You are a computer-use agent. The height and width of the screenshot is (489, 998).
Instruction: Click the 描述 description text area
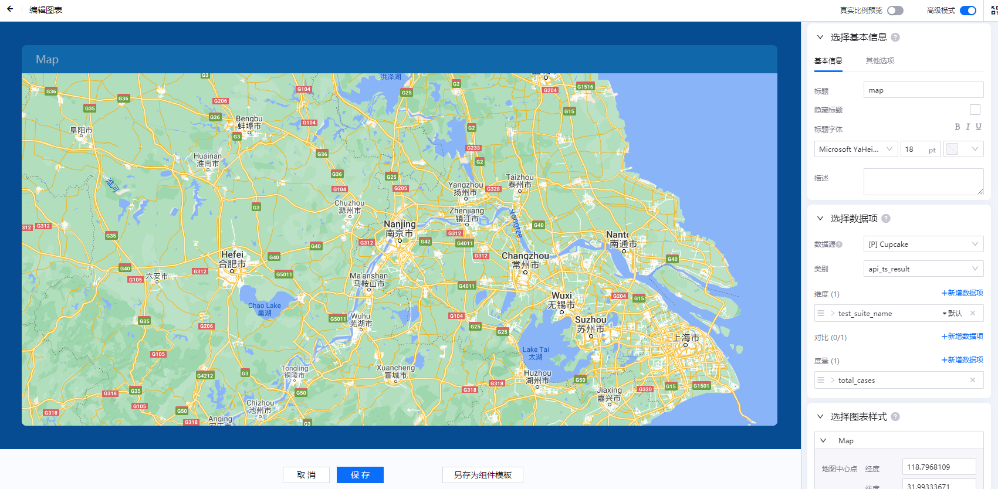coord(923,182)
